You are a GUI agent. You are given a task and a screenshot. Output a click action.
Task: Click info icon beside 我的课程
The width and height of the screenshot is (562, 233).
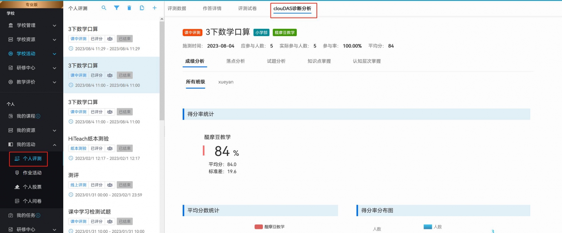click(38, 116)
